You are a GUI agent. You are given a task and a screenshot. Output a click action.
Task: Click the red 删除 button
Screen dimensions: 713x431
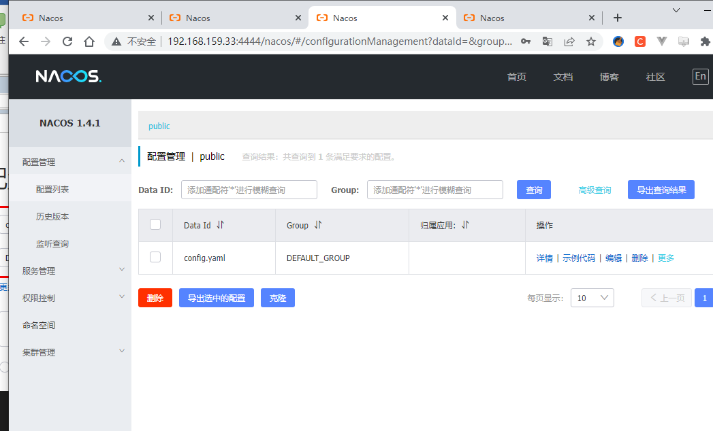coord(155,298)
